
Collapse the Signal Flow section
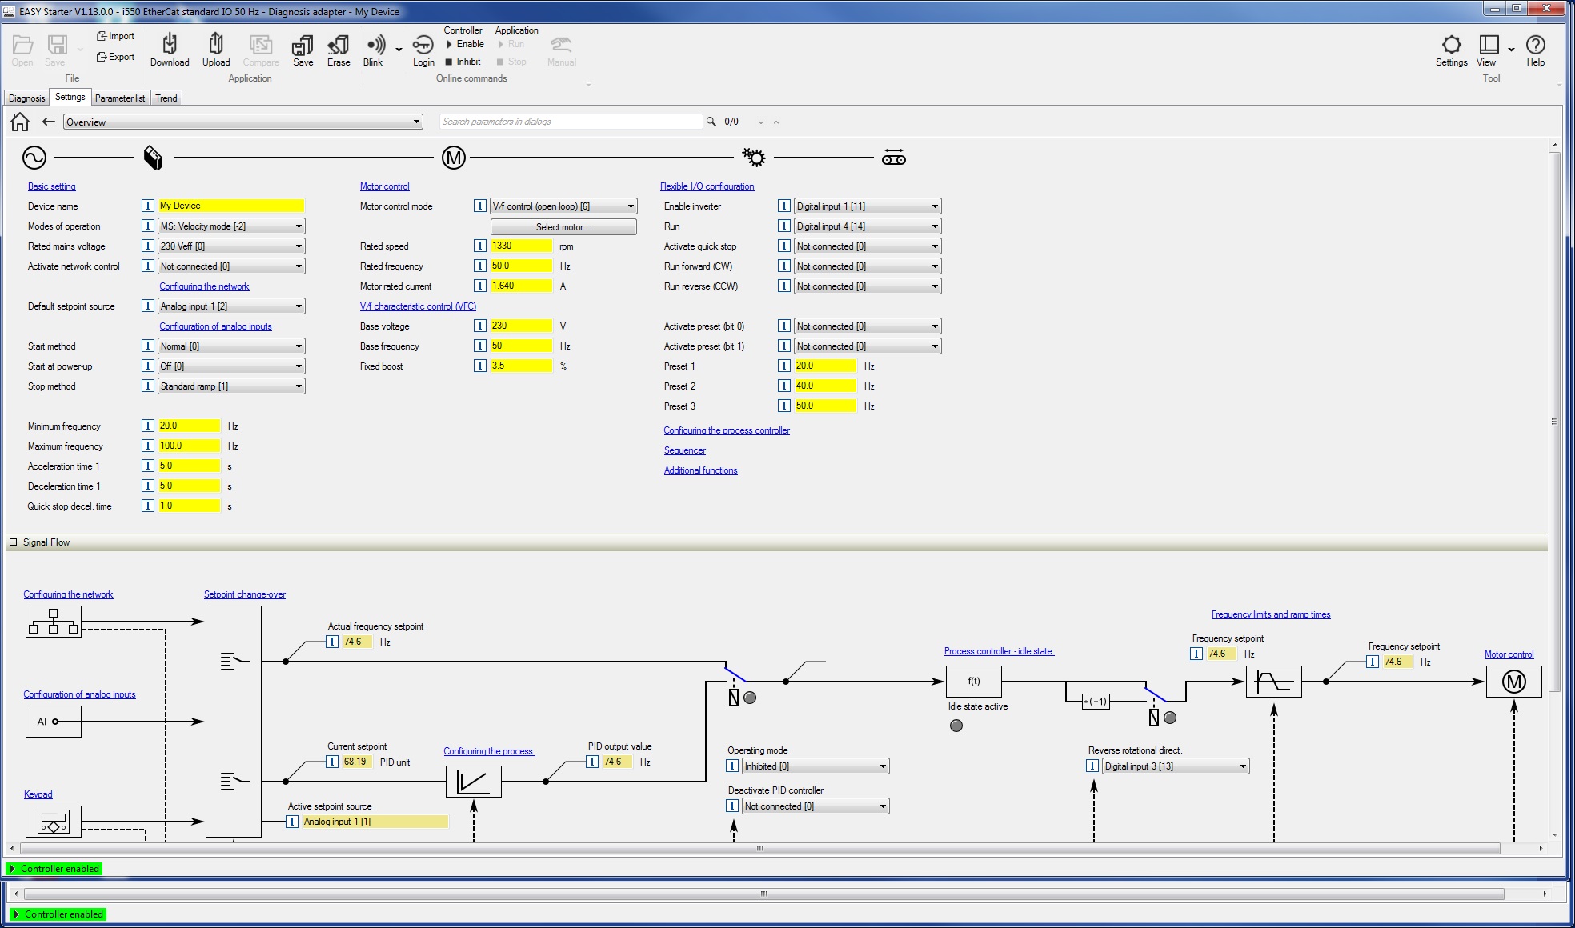coord(13,542)
